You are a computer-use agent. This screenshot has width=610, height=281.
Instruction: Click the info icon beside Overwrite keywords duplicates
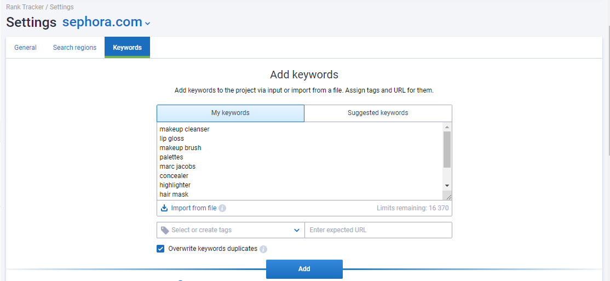coord(263,249)
